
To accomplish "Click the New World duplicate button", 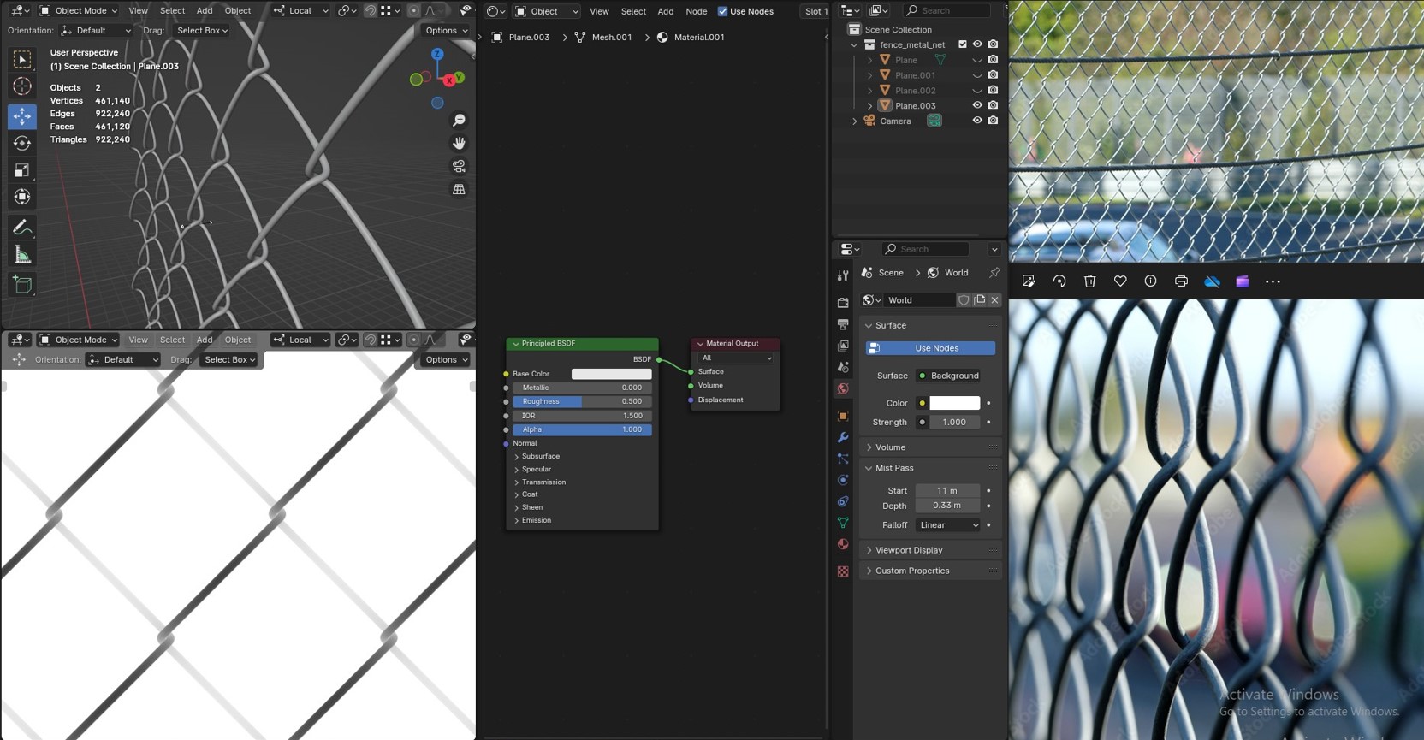I will tap(979, 300).
